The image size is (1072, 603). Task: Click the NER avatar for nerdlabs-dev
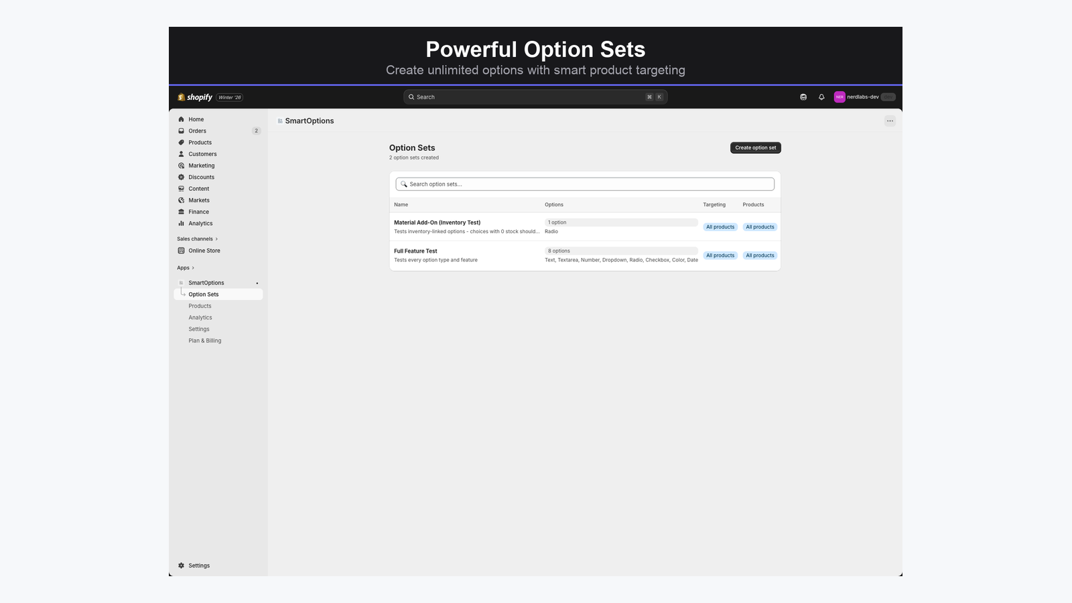point(840,96)
